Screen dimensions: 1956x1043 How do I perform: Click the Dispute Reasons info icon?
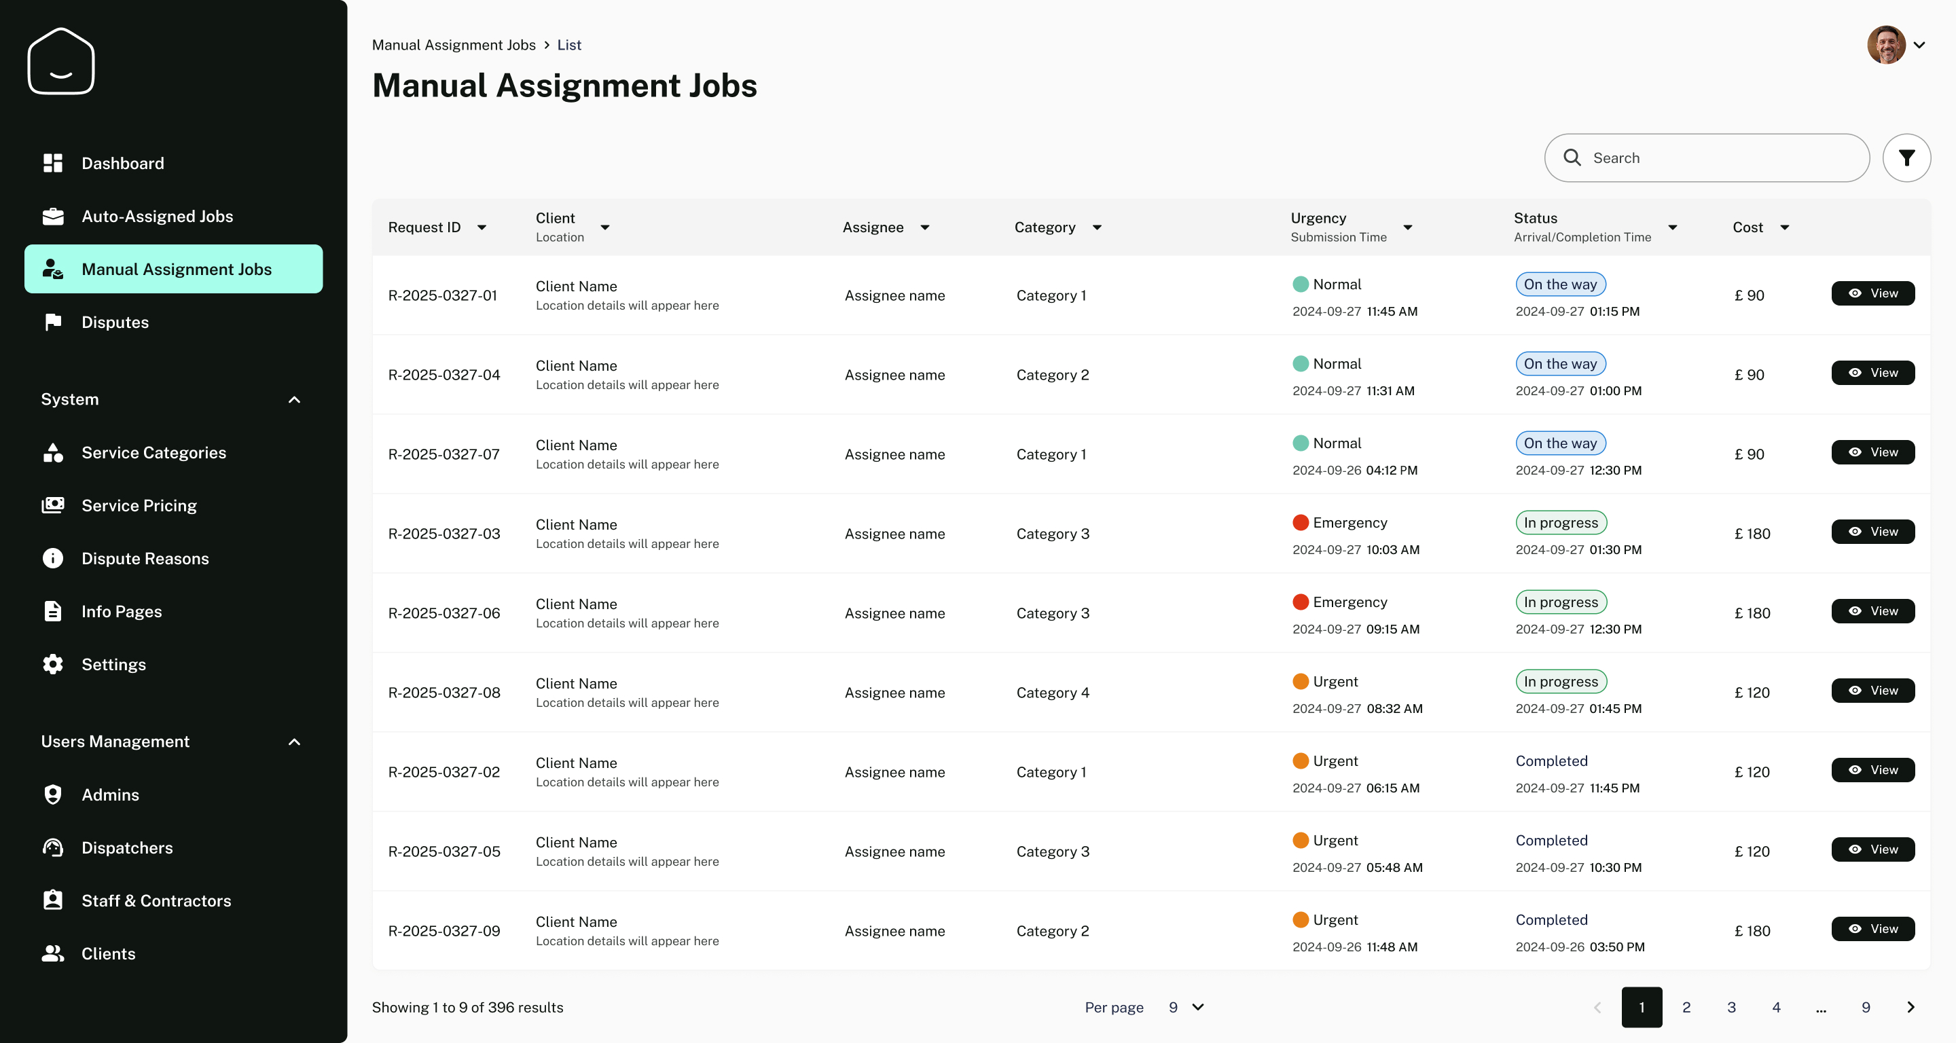[52, 559]
